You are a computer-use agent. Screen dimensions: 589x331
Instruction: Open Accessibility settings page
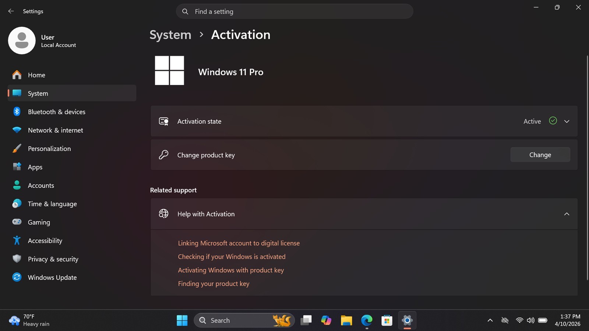[72, 241]
